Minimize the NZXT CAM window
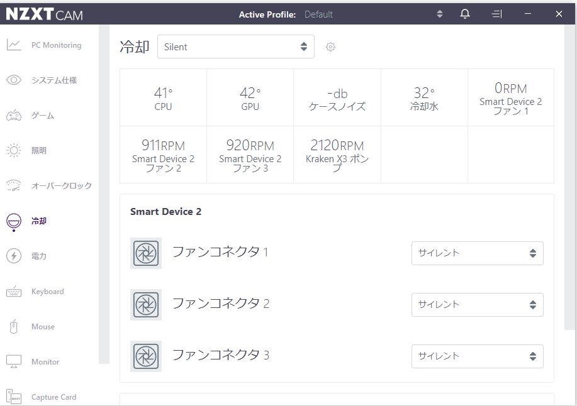This screenshot has width=577, height=406. click(x=528, y=14)
